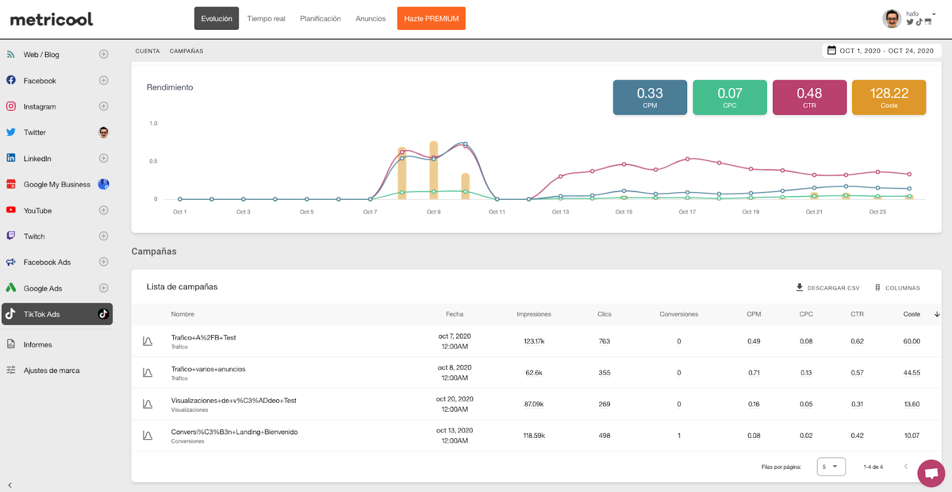Image resolution: width=952 pixels, height=492 pixels.
Task: Click the Web / Blog RSS icon
Action: pos(11,54)
